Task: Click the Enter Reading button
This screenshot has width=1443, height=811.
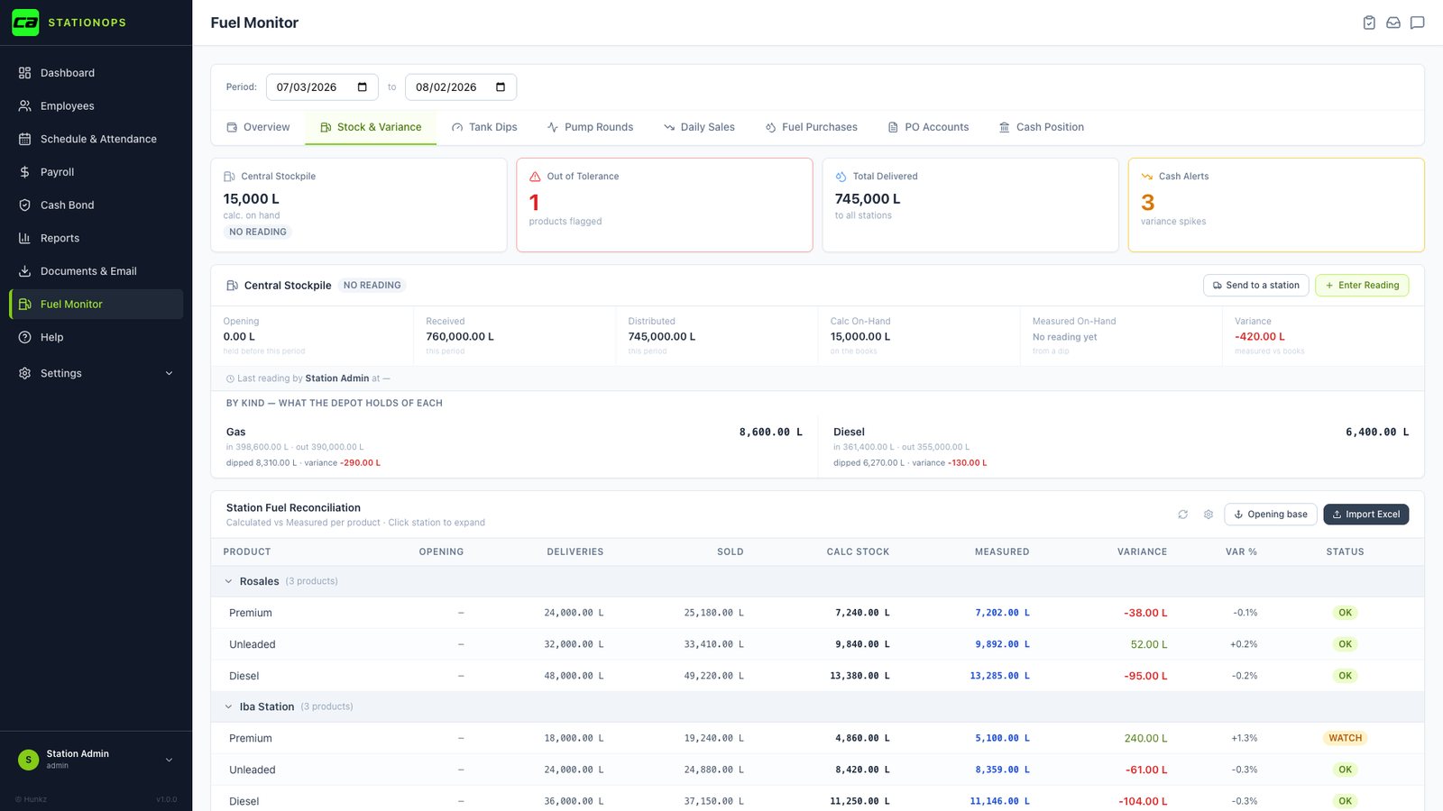Action: coord(1361,286)
